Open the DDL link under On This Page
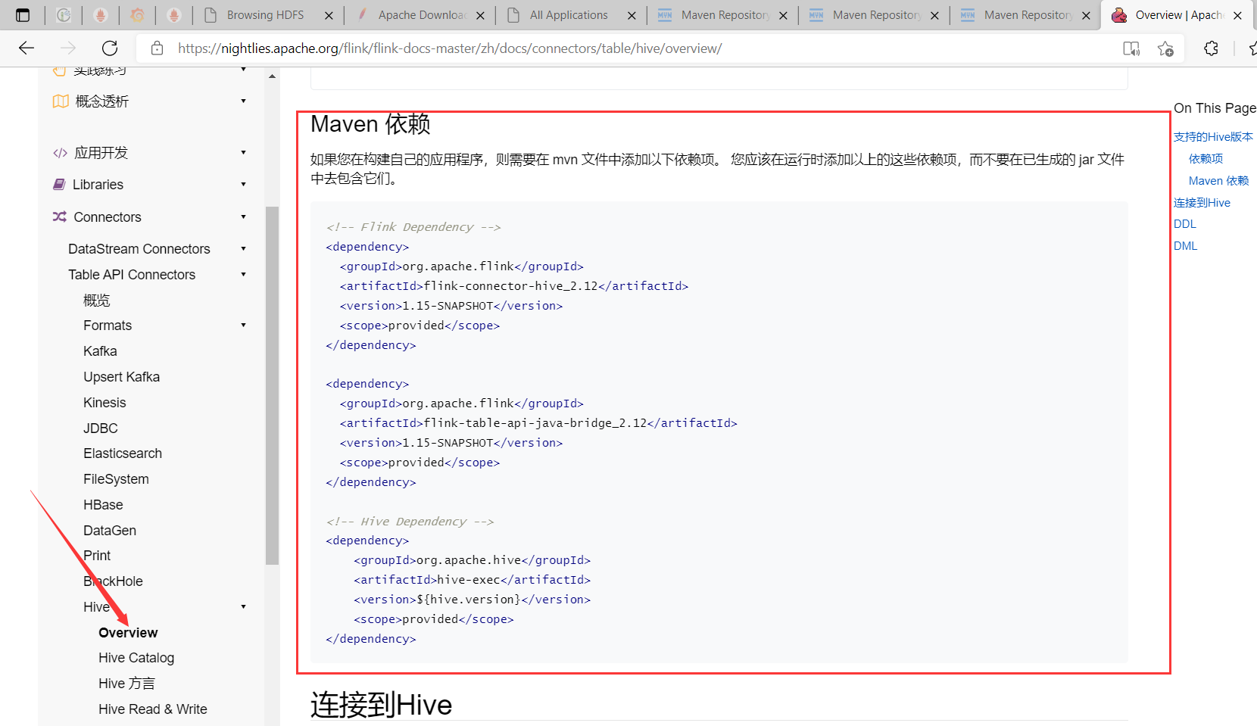This screenshot has width=1257, height=726. point(1184,223)
